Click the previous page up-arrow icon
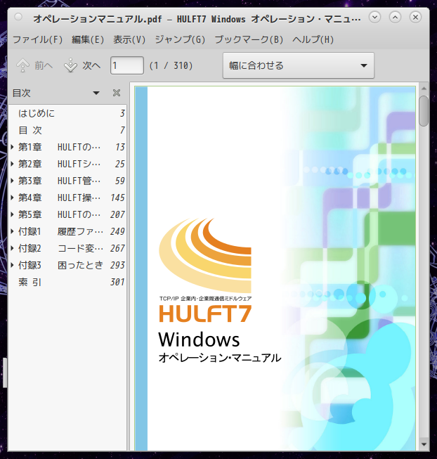437x459 pixels. pos(22,65)
